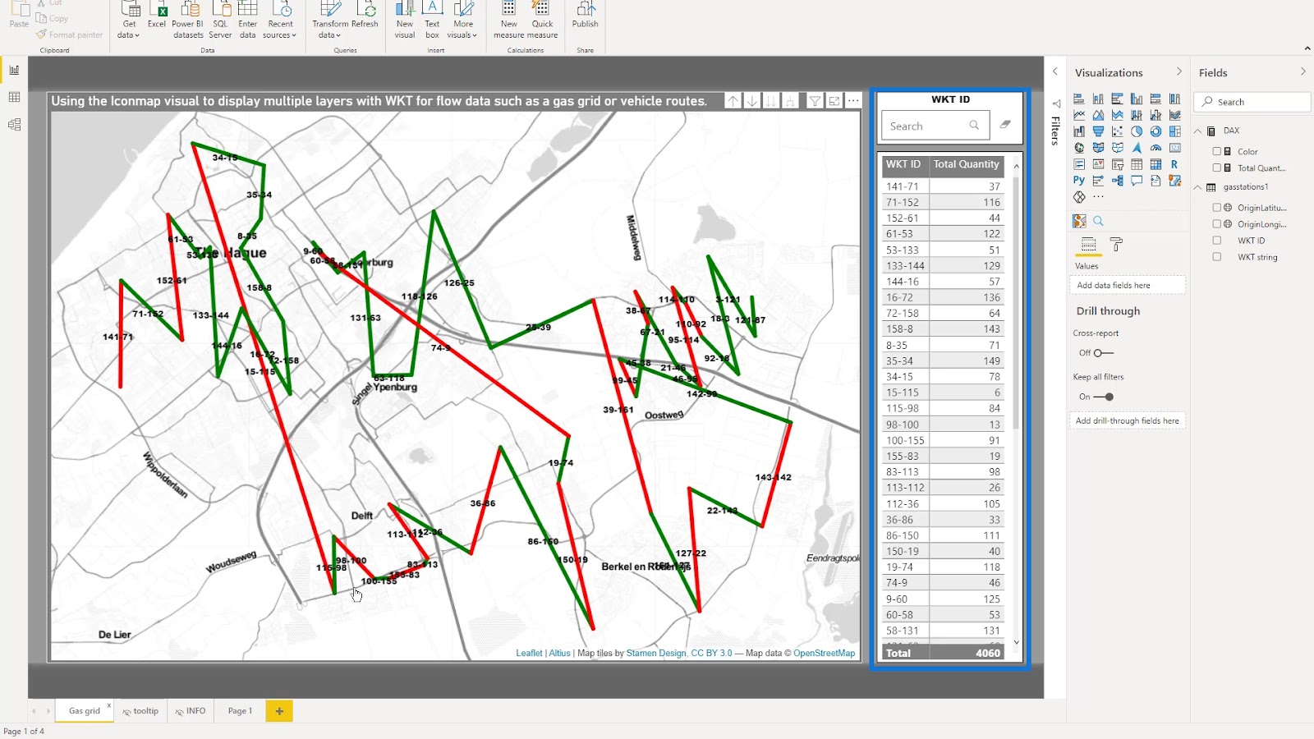Open the Values fields tab
The image size is (1314, 739).
coord(1088,244)
